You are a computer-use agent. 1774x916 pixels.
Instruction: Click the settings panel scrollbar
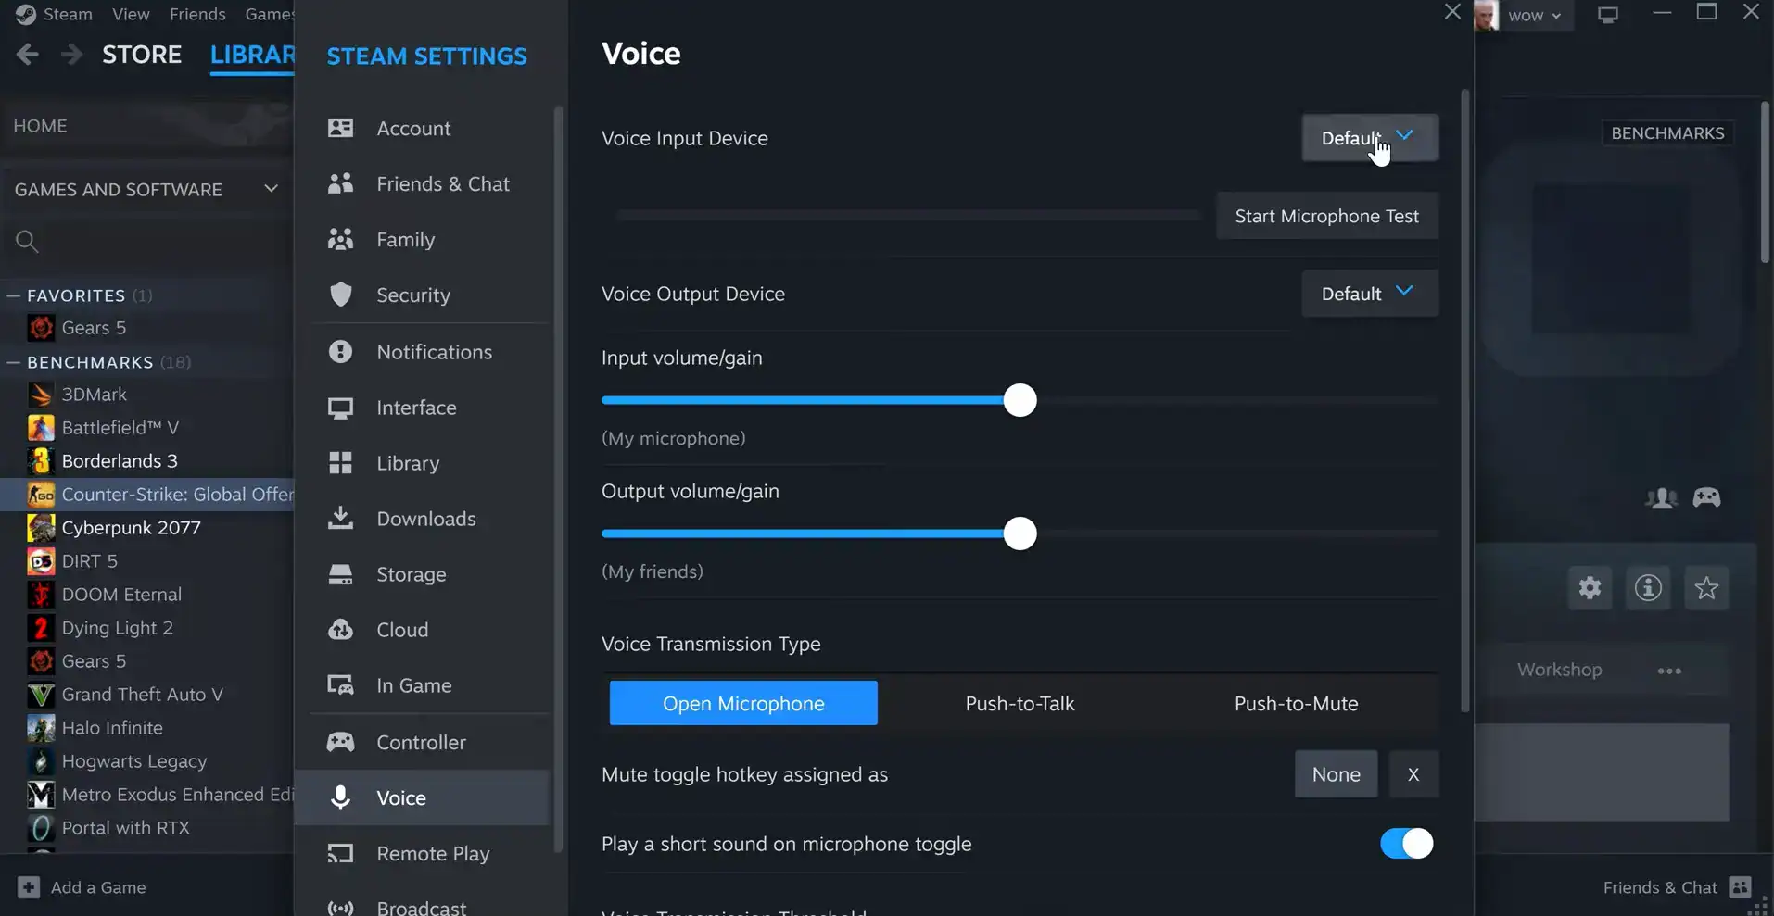pyautogui.click(x=1465, y=400)
